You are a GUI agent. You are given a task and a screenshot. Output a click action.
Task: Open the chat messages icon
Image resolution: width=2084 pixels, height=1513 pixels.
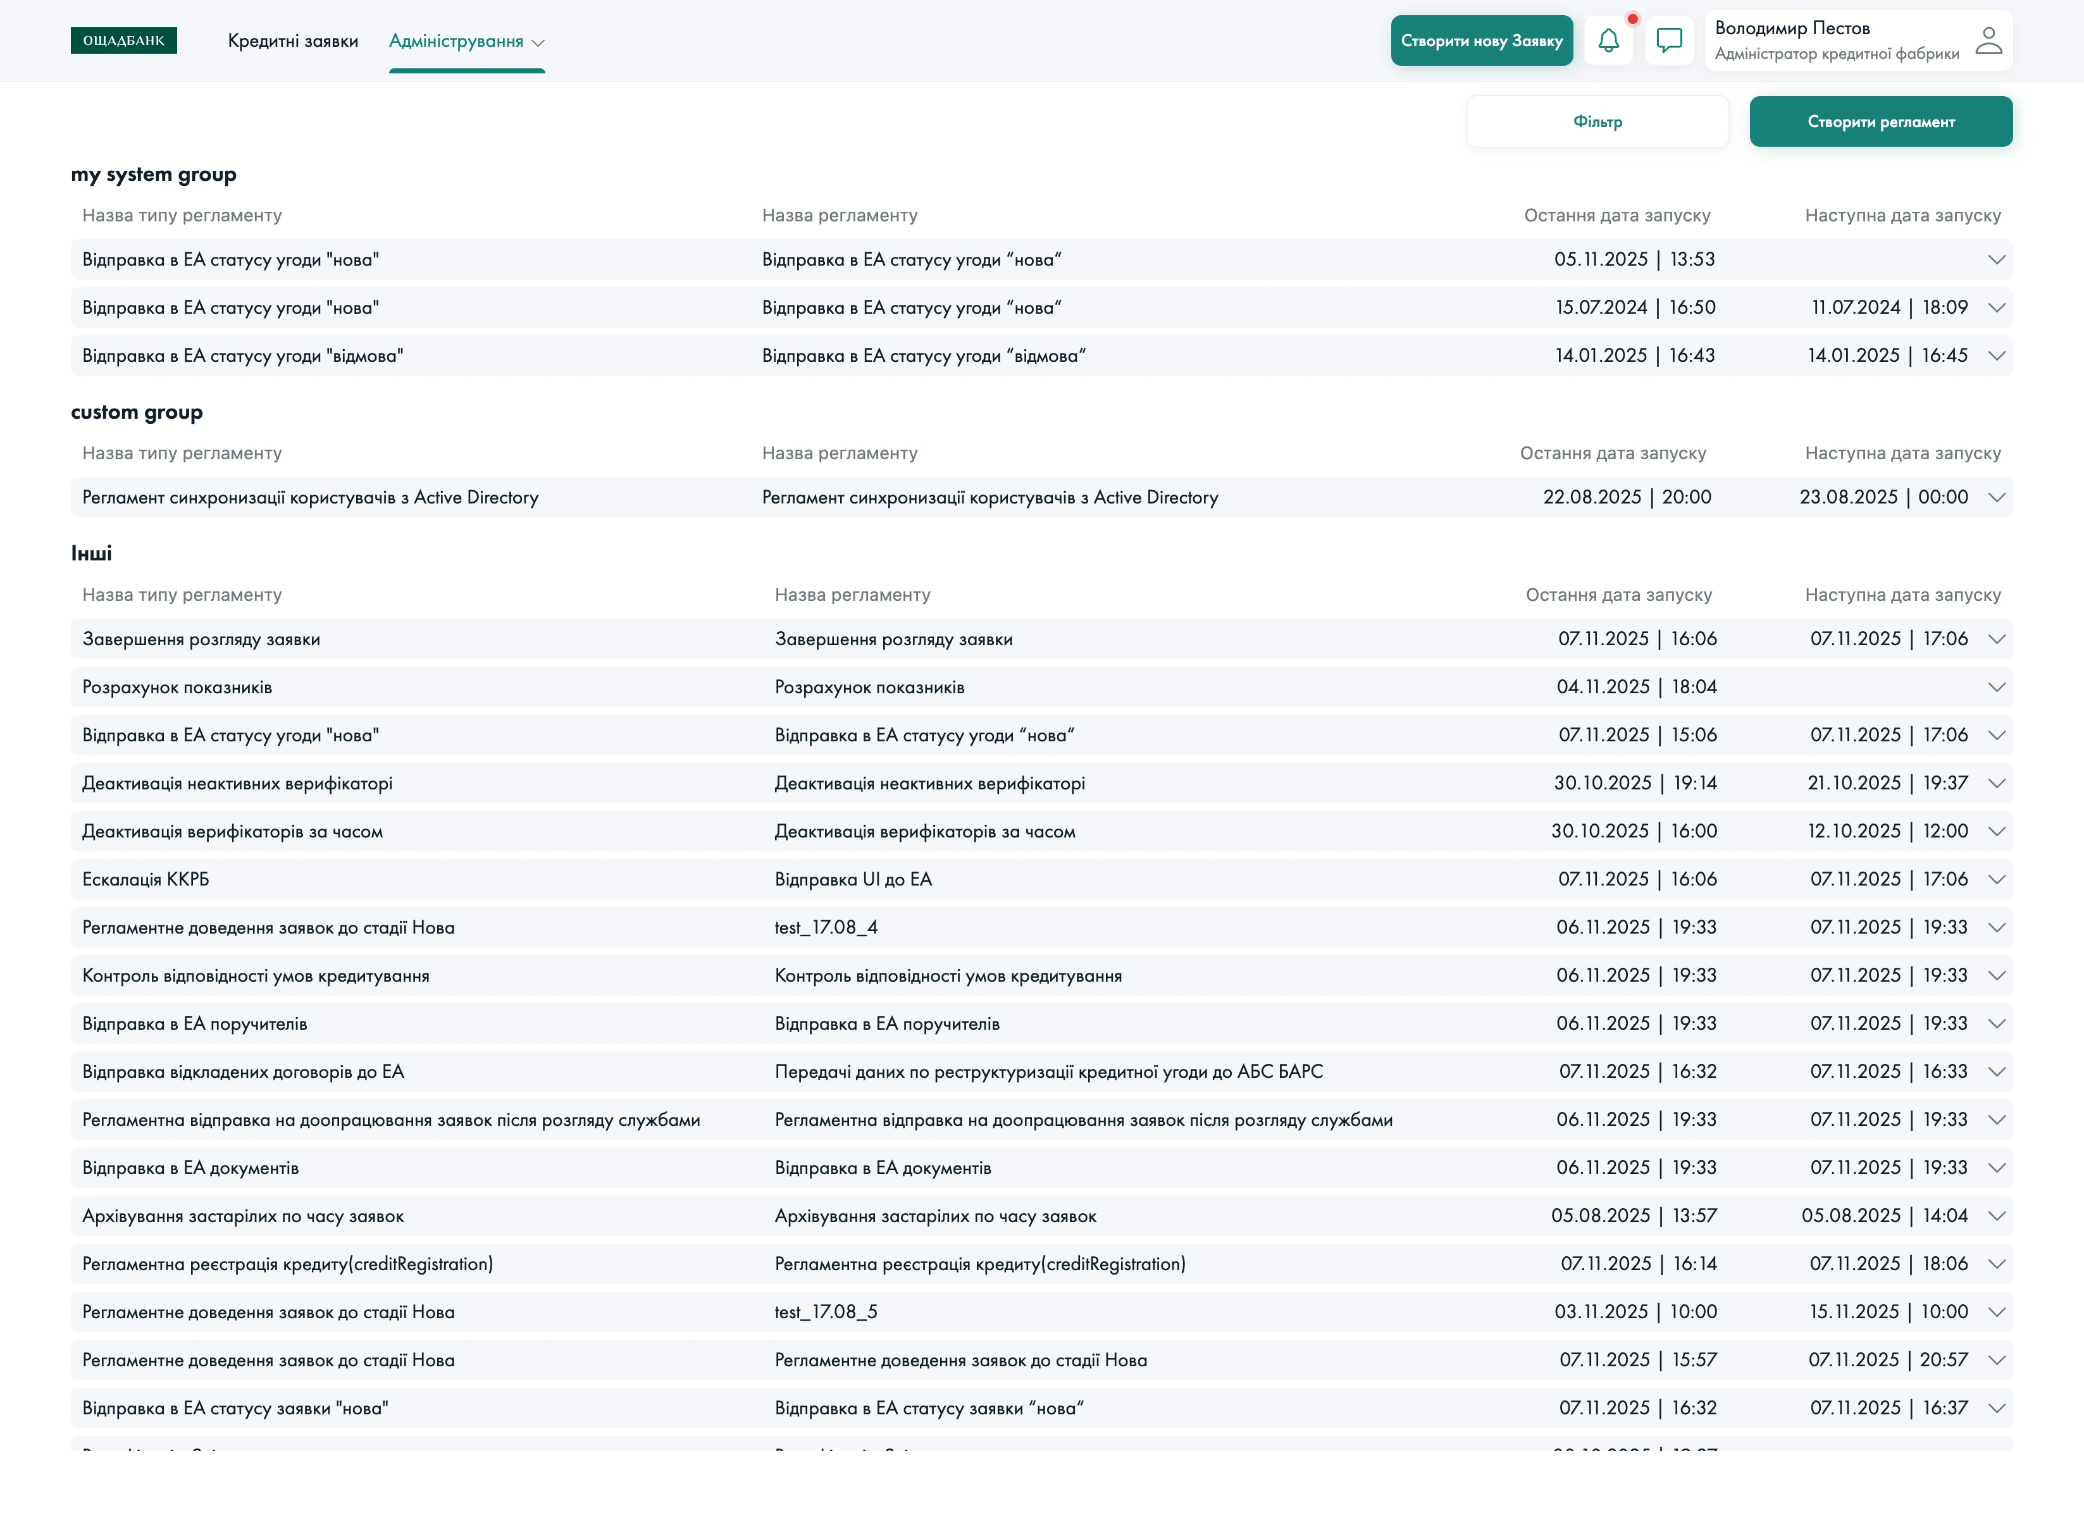[x=1669, y=40]
